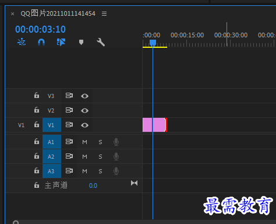
Task: Mute track A2
Action: 84,157
